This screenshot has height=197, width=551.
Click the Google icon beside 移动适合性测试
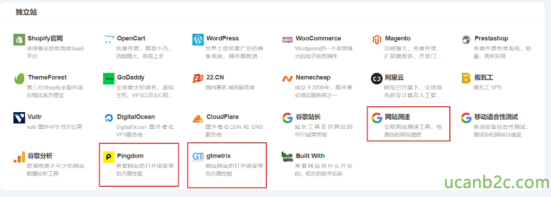pos(467,118)
